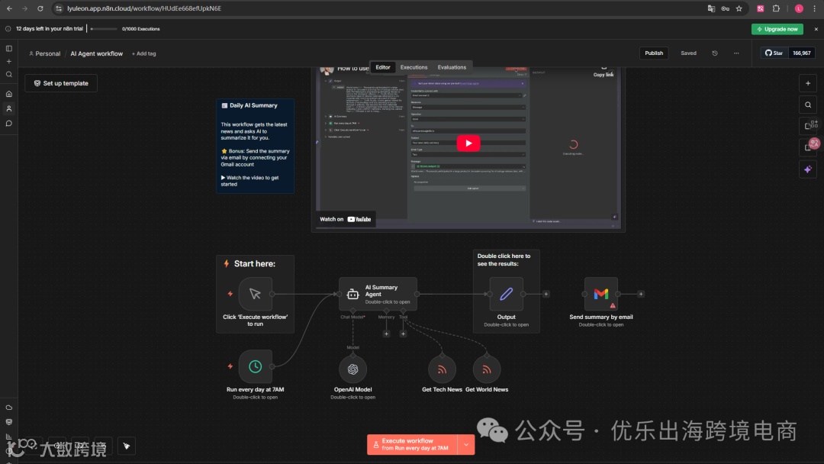Viewport: 824px width, 464px height.
Task: Select the Gmail Send summary node
Action: 601,294
